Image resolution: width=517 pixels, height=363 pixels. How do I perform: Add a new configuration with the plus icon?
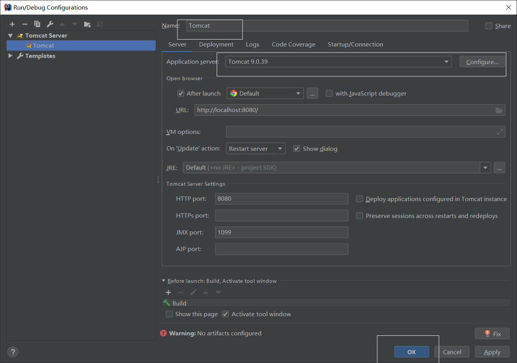point(12,24)
